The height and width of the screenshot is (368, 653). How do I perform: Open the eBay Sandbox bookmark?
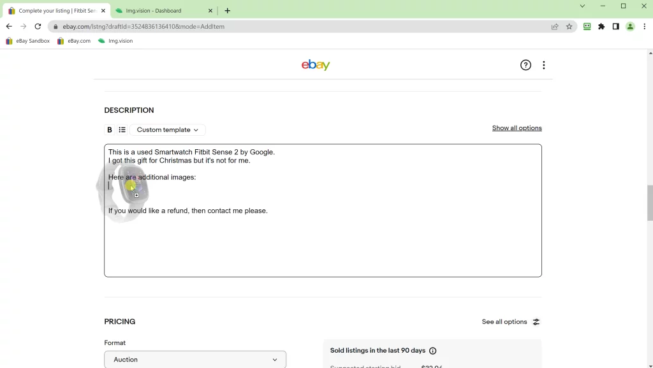click(27, 41)
